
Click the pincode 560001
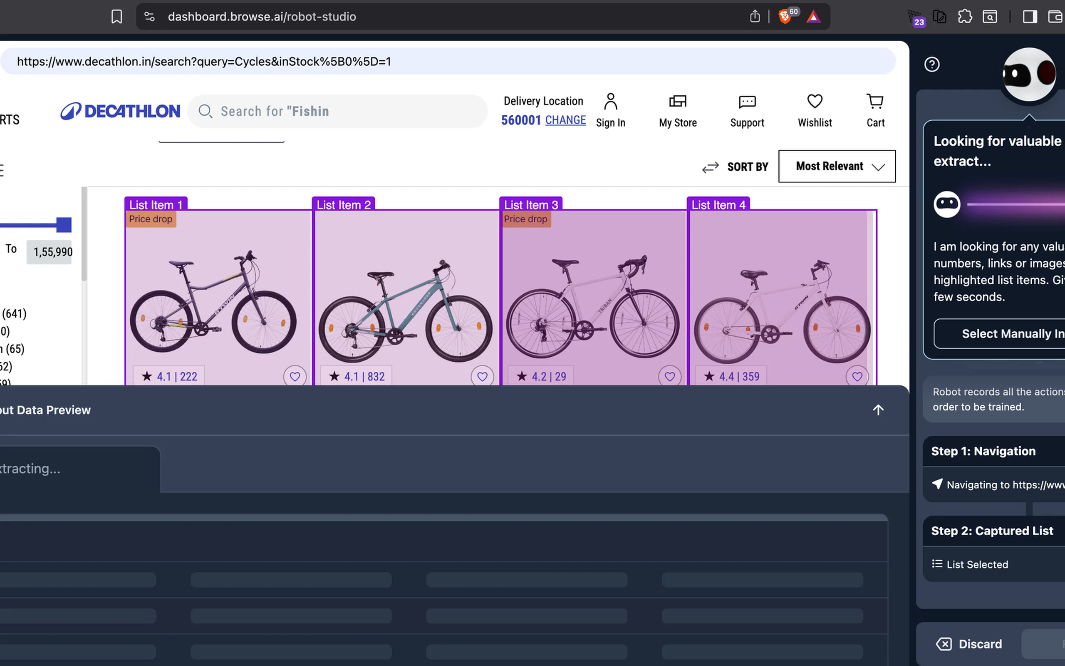[x=520, y=120]
